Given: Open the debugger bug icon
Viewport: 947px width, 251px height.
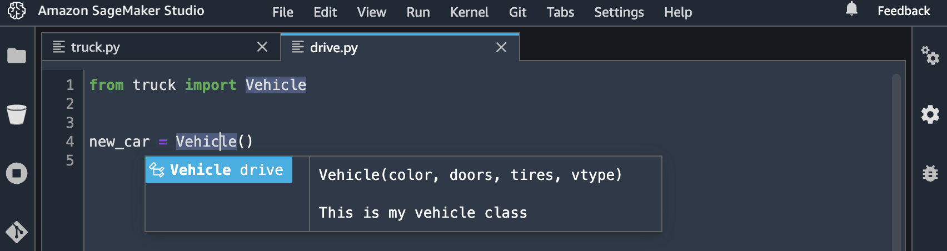Looking at the screenshot, I should click(x=930, y=173).
